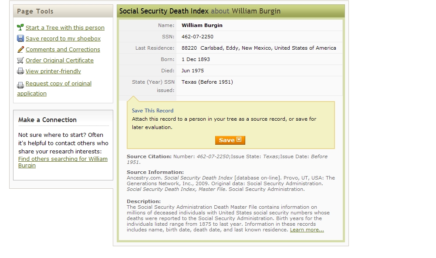The width and height of the screenshot is (436, 258).
Task: Click the green tree sprout icon
Action: tap(20, 27)
